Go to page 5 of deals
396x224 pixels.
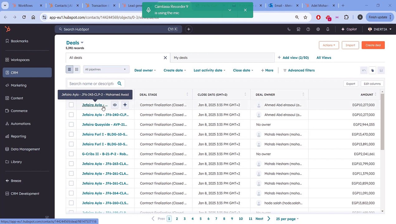pyautogui.click(x=200, y=219)
